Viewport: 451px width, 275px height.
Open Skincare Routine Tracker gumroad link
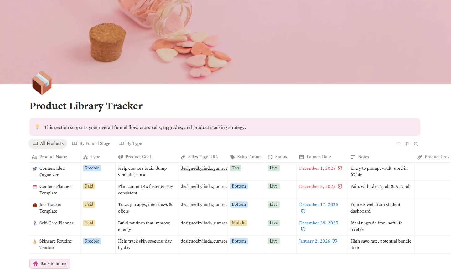tap(204, 241)
